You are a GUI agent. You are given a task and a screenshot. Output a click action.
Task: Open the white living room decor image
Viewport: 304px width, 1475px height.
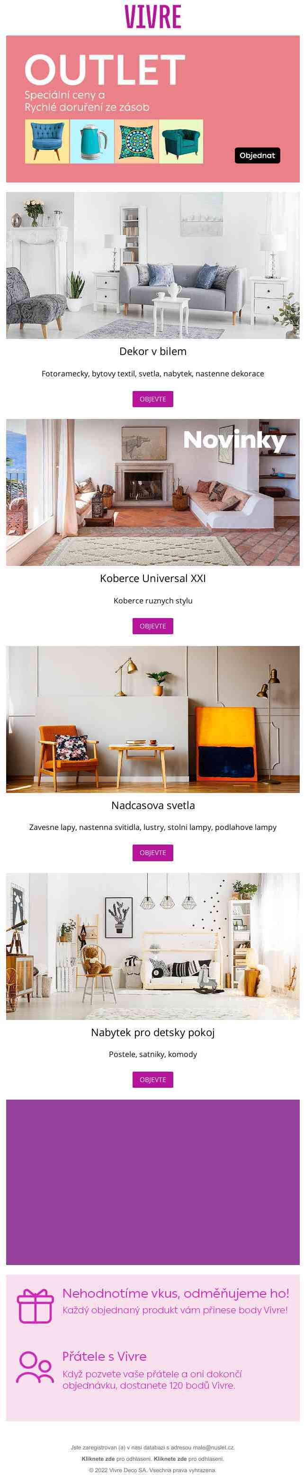coord(153,265)
